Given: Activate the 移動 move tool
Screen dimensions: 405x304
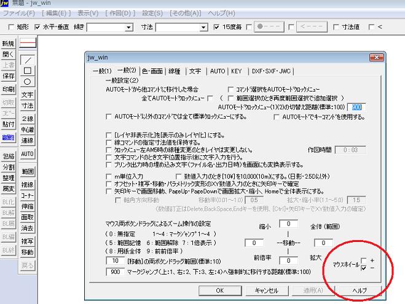Looking at the screenshot, I should [28, 252].
